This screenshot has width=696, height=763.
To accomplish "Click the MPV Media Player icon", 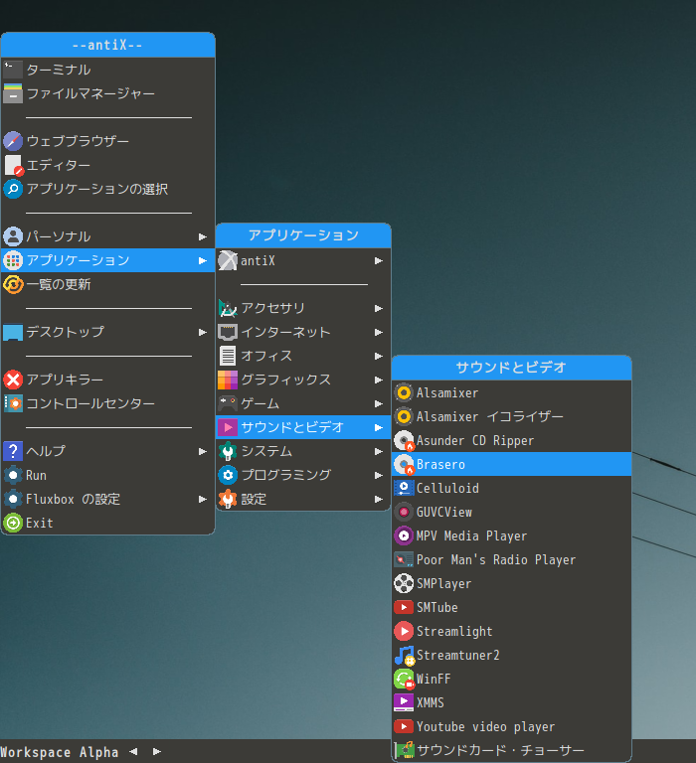I will coord(404,535).
